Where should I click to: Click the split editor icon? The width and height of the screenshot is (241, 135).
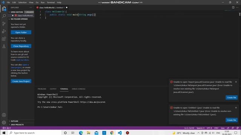[x=233, y=7]
